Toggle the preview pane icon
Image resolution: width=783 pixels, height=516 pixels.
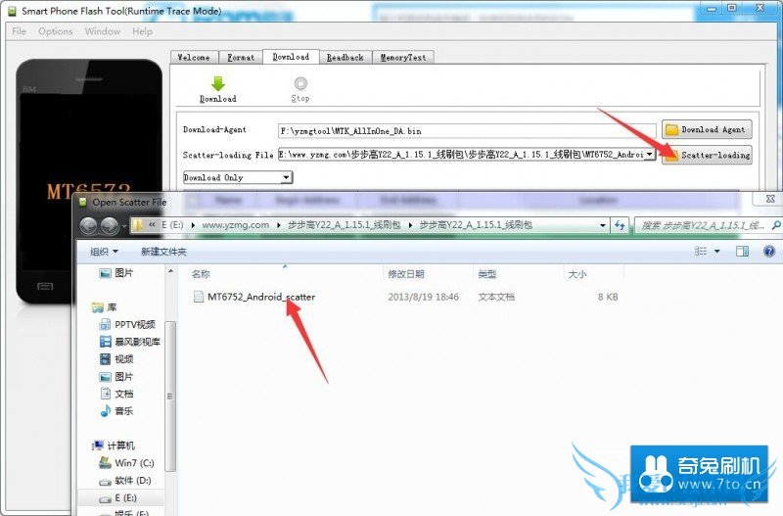[x=742, y=252]
